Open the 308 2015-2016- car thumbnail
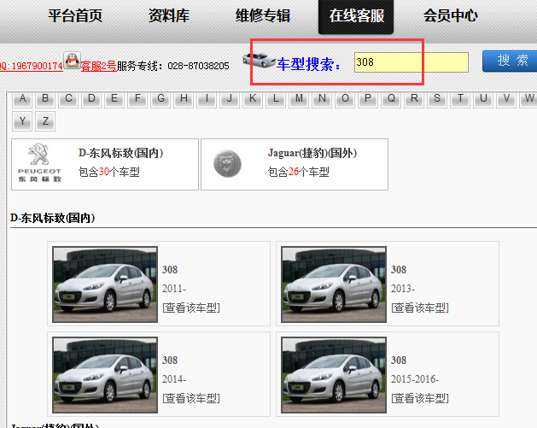The image size is (537, 428). click(334, 375)
